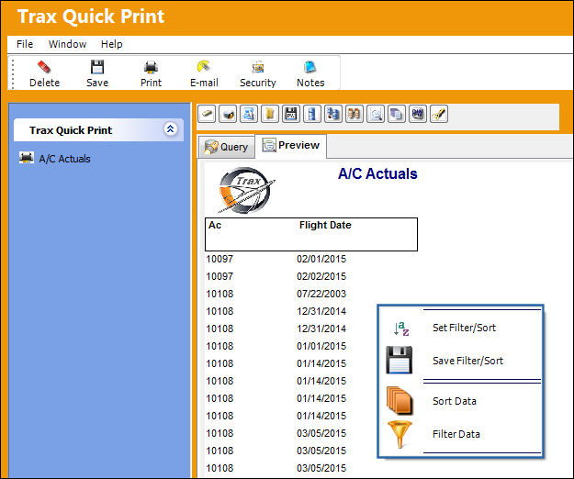The width and height of the screenshot is (574, 479).
Task: Click the blue database cylinder icon
Action: pos(312,114)
